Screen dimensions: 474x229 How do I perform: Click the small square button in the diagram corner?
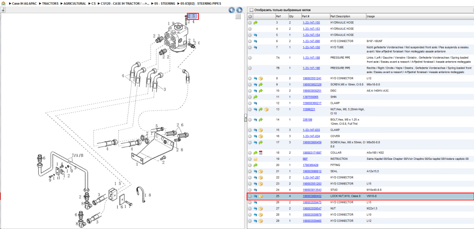coord(238,17)
